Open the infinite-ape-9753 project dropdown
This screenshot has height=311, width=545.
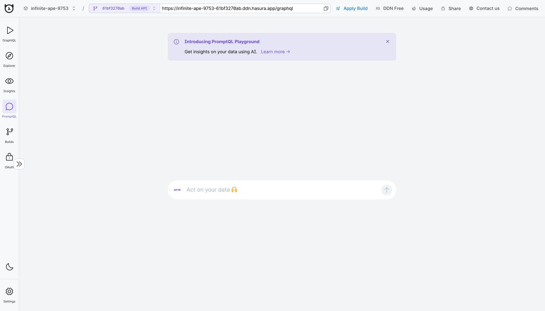click(x=50, y=9)
